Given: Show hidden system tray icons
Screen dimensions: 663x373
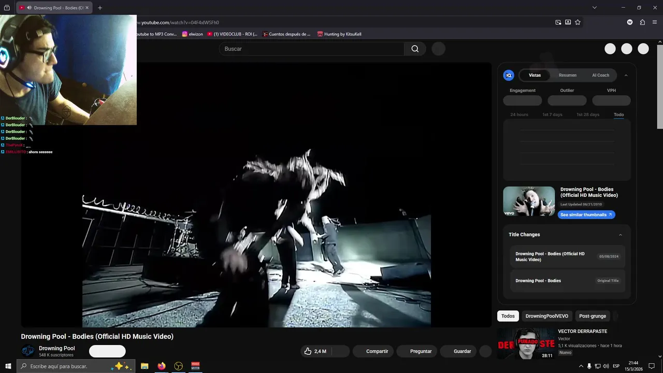Looking at the screenshot, I should [x=581, y=366].
